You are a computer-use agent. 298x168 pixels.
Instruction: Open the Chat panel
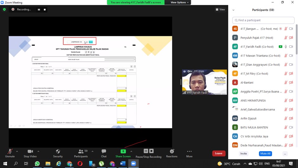point(104,151)
